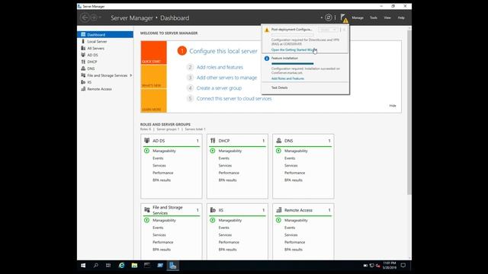Open the View menu
488x274 pixels.
[x=387, y=18]
